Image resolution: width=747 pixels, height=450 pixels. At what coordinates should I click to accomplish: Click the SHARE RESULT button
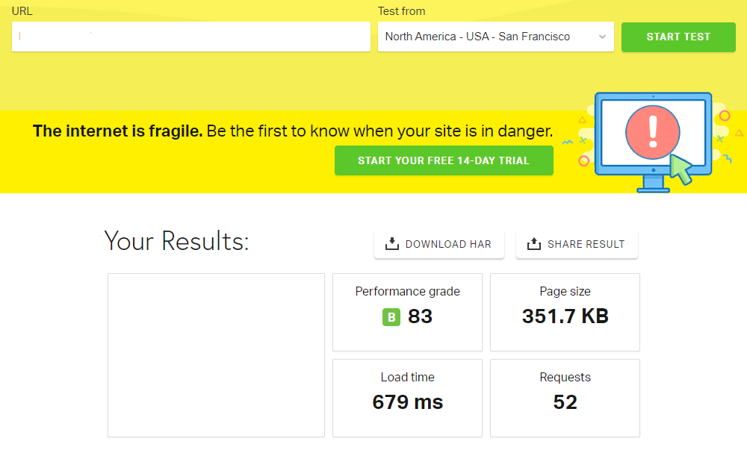pos(577,245)
